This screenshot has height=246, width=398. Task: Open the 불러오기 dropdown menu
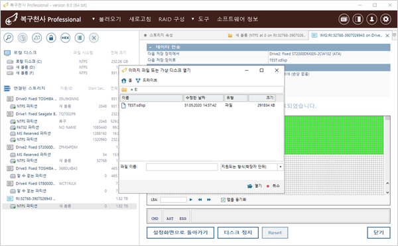(107, 19)
